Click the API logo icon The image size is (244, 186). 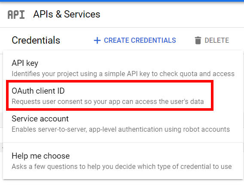16,15
